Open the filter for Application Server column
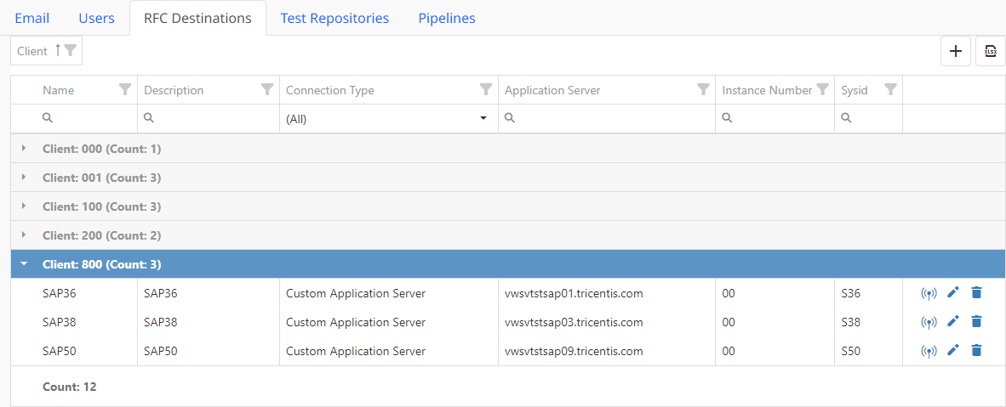 pos(703,89)
